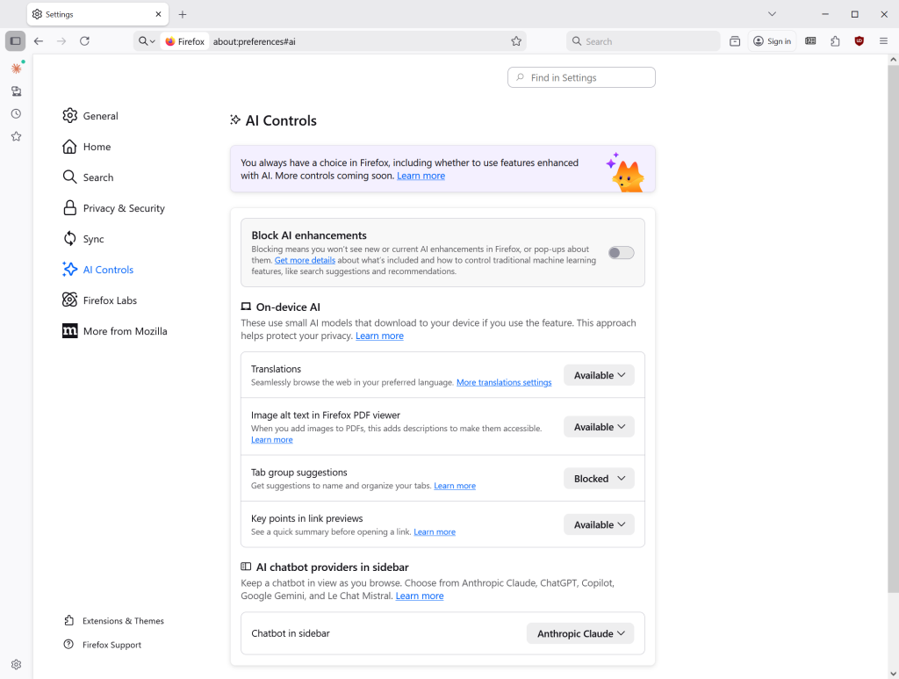Click the sidebar settings gear at bottom
This screenshot has width=899, height=679.
coord(16,665)
